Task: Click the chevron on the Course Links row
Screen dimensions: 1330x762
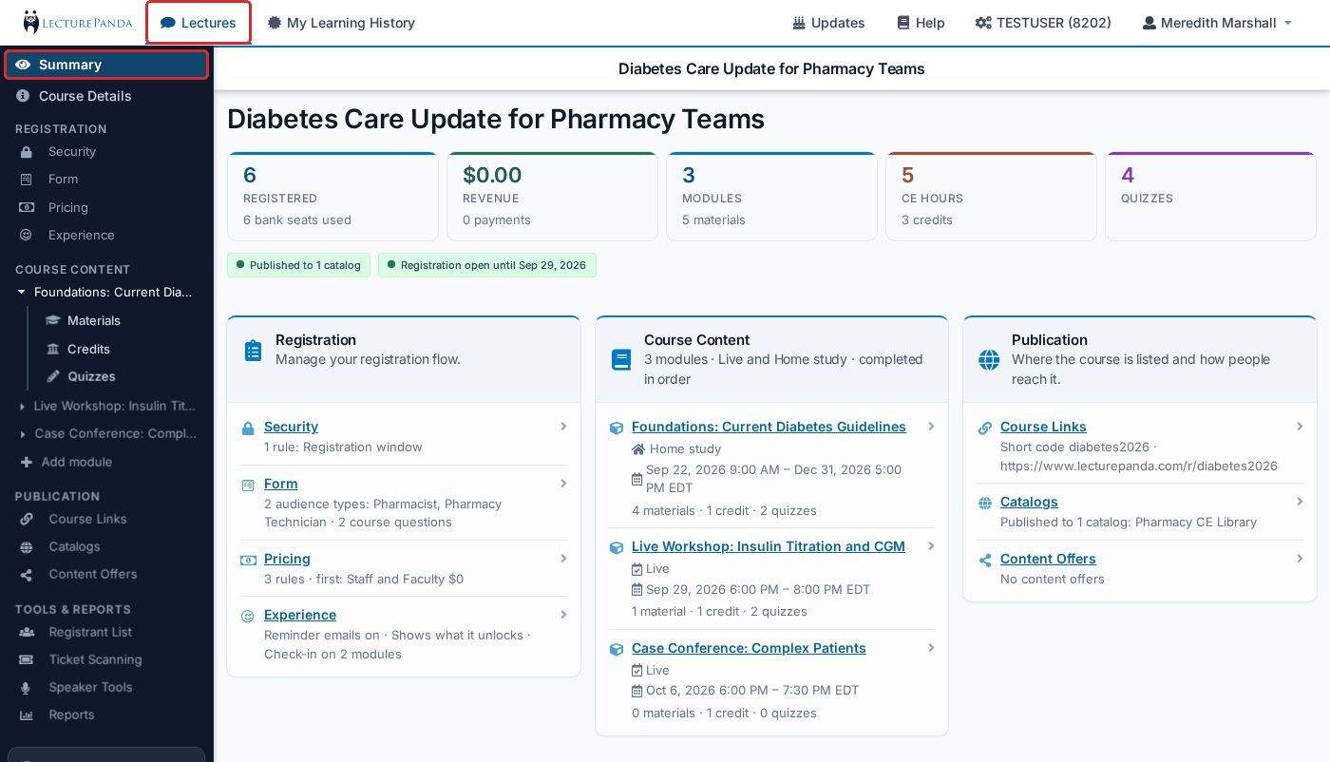Action: coord(1300,427)
